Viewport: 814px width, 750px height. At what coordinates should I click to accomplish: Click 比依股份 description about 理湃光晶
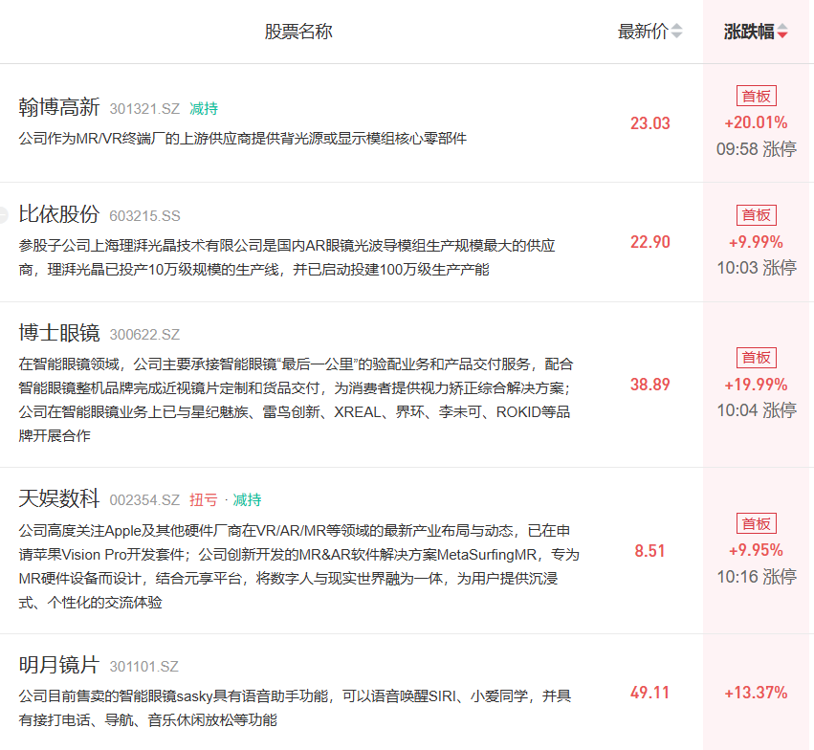287,257
